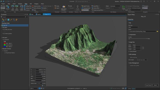Screen dimensions: 160x90
Task: Click Undo in quick access toolbar
Action: click(x=8, y=1)
